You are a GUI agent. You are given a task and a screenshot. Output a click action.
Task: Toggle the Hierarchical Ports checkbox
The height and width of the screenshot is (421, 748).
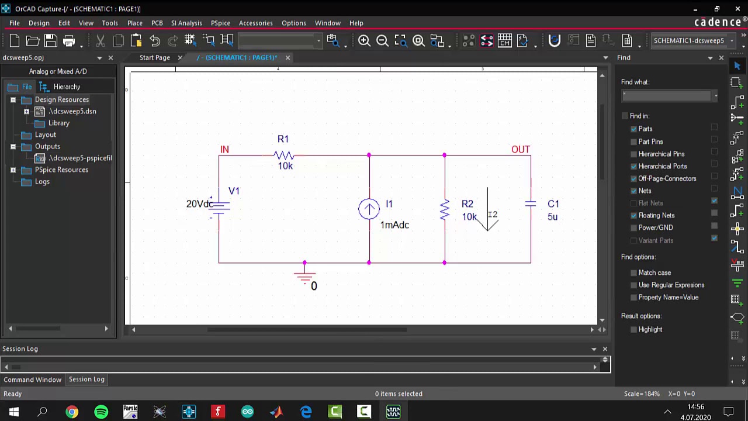coord(633,166)
